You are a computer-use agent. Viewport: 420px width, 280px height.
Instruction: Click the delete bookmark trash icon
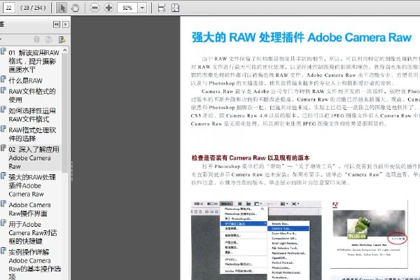coord(36,40)
